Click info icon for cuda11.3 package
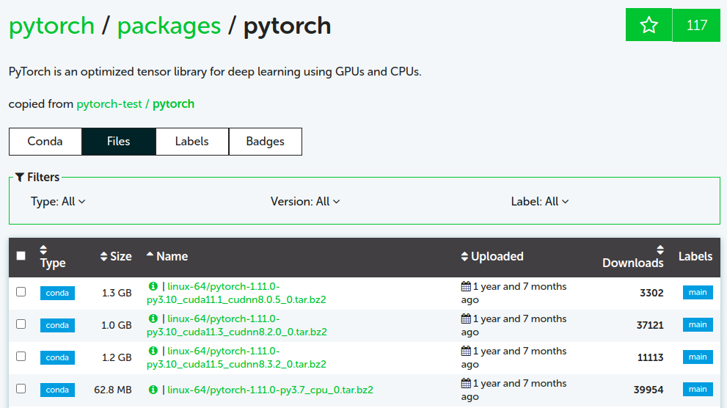The image size is (727, 408). (x=153, y=319)
